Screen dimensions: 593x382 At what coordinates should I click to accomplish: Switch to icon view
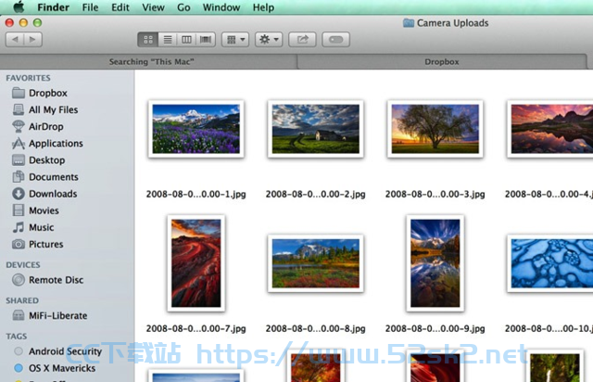coord(148,39)
